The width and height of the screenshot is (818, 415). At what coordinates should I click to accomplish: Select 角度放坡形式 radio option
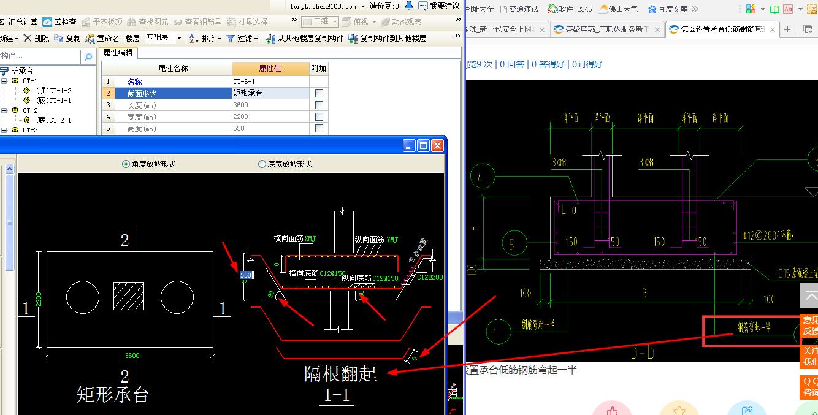pos(149,164)
